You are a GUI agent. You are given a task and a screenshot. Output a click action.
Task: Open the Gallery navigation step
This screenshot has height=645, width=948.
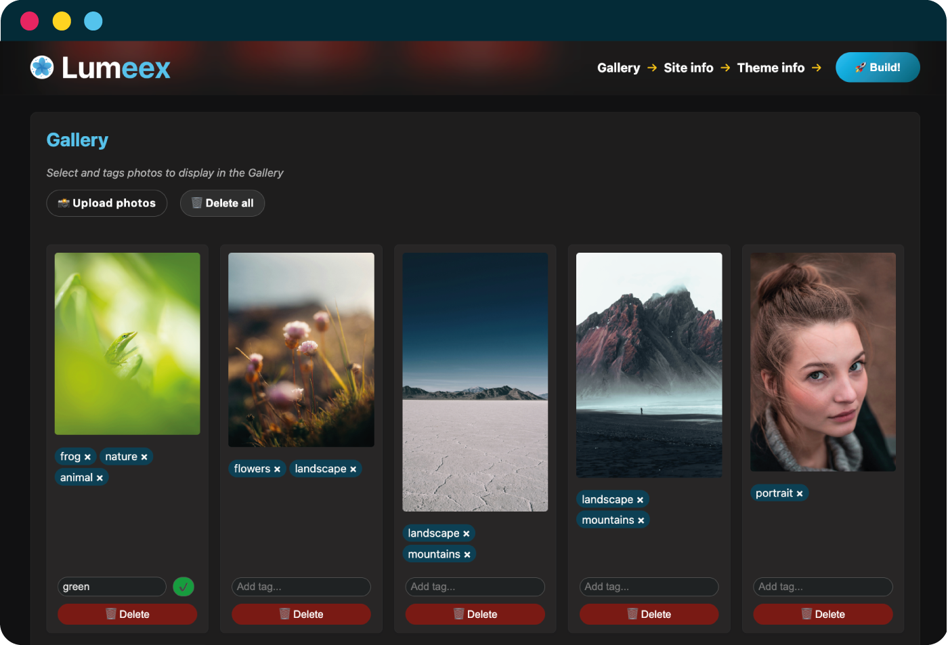618,68
